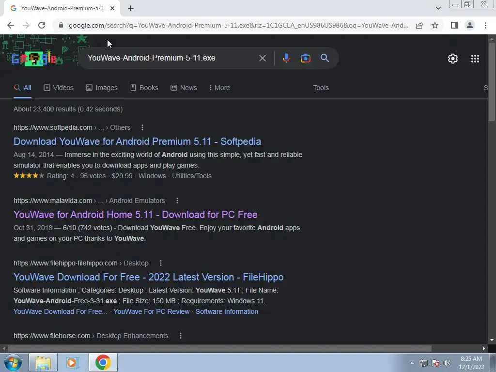Viewport: 496px width, 372px height.
Task: Share this page from address bar
Action: click(419, 25)
